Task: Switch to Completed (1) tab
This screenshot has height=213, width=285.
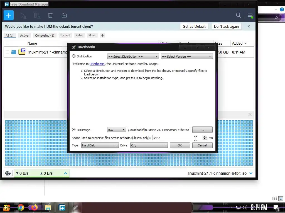Action: tap(45, 35)
